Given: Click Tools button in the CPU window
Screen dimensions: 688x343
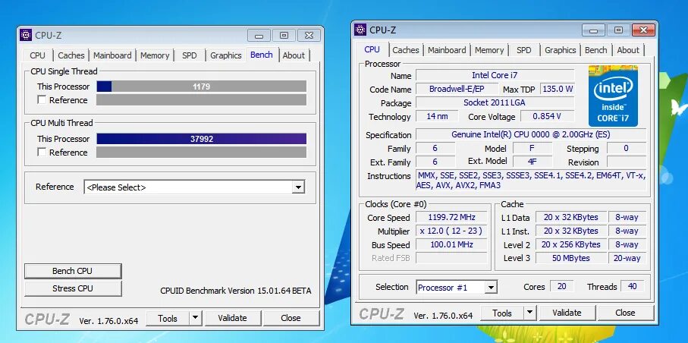Looking at the screenshot, I should point(502,313).
